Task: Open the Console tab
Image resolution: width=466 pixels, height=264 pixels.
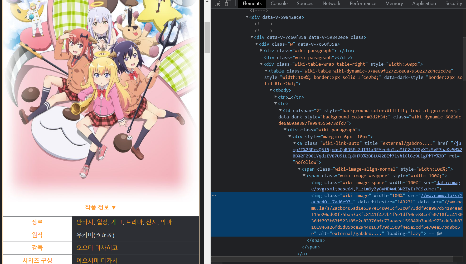Action: (x=279, y=3)
